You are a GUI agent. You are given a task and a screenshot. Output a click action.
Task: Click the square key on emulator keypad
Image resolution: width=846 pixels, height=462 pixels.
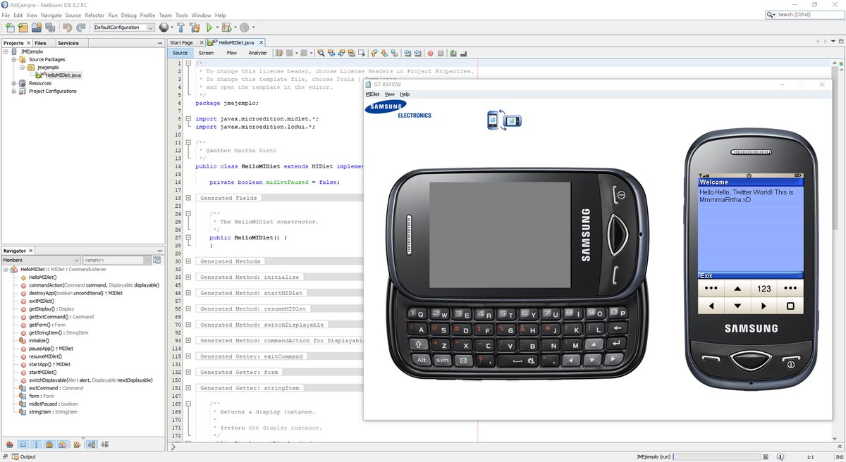click(x=790, y=306)
